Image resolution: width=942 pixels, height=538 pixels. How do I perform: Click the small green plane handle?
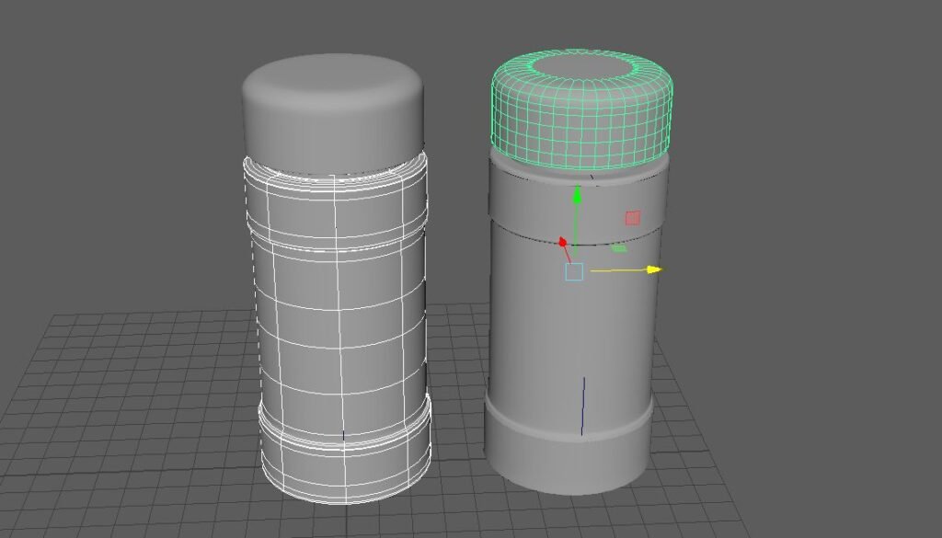click(619, 248)
